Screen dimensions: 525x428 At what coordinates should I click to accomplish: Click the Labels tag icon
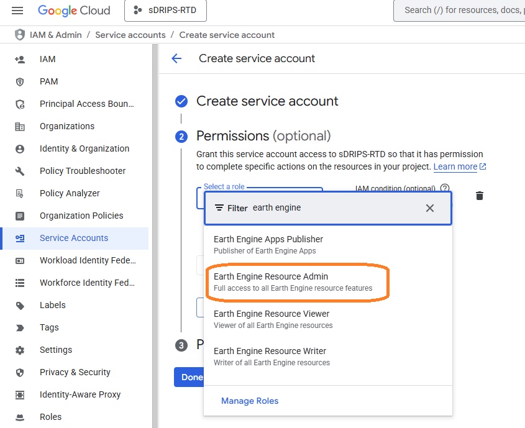click(x=20, y=306)
